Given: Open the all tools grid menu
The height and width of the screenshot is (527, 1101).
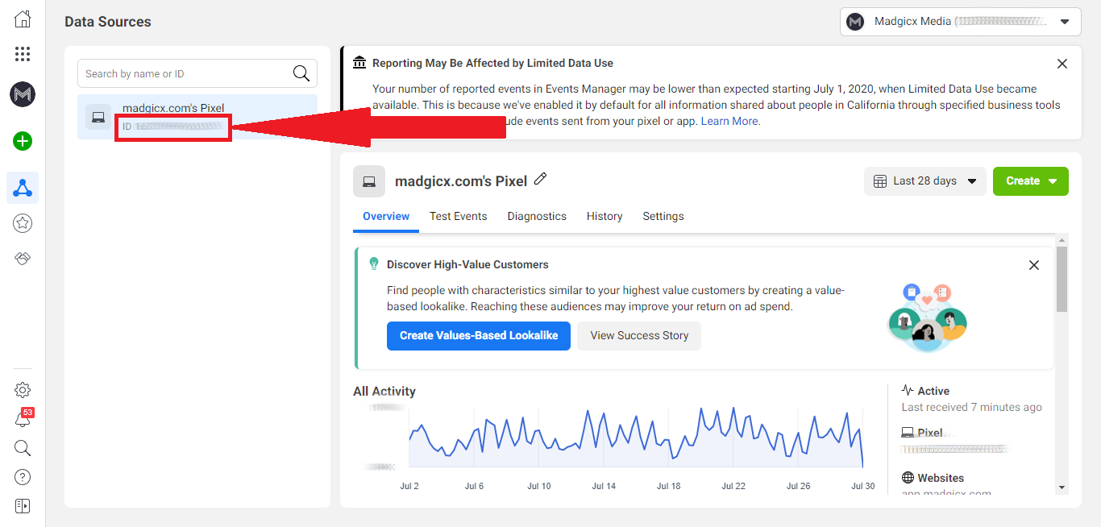Looking at the screenshot, I should pos(23,54).
